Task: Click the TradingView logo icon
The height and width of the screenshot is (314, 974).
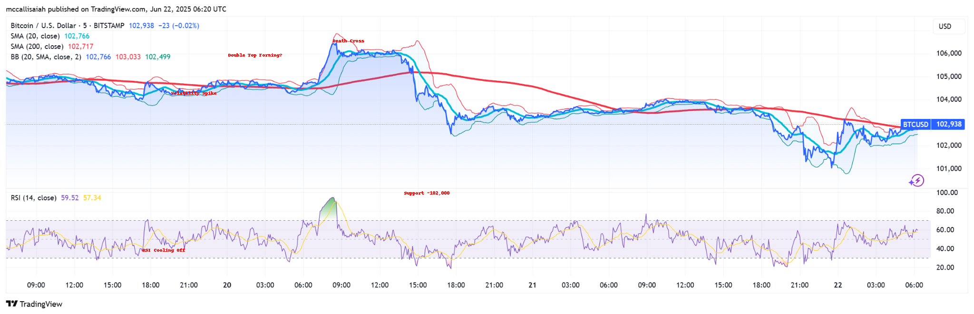Action: (x=12, y=304)
